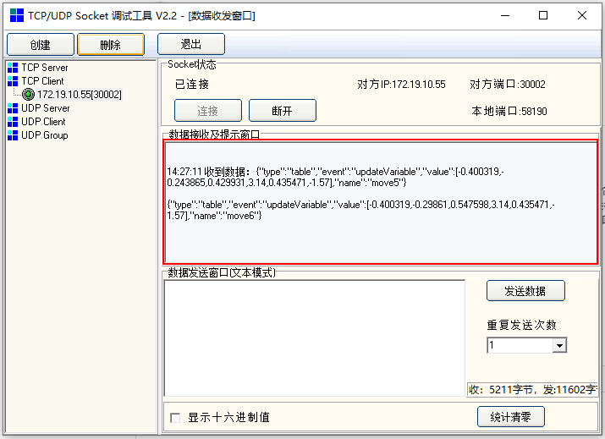Image resolution: width=605 pixels, height=439 pixels.
Task: Select TCP Client in the tree
Action: pos(42,81)
